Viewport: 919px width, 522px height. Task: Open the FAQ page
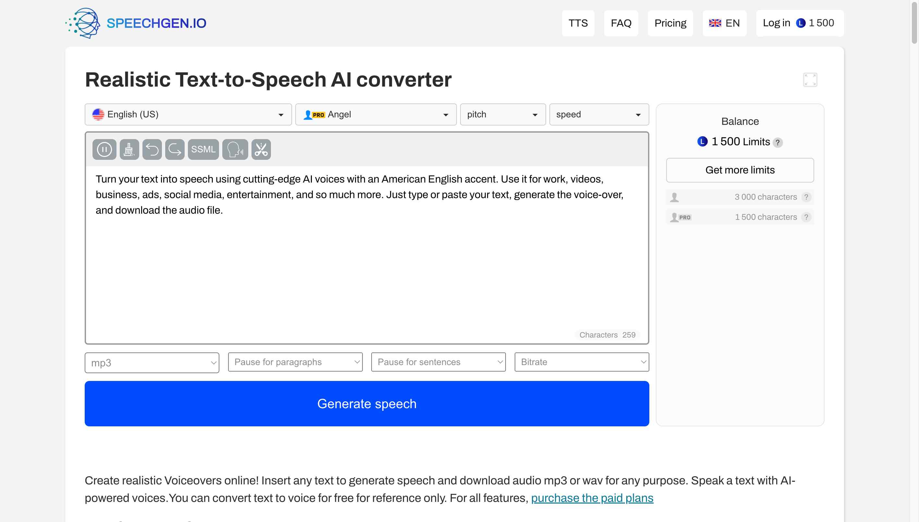click(621, 23)
